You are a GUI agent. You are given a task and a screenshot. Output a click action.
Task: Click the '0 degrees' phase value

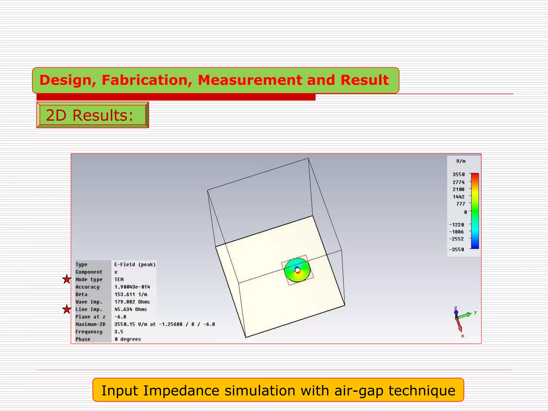click(x=128, y=339)
